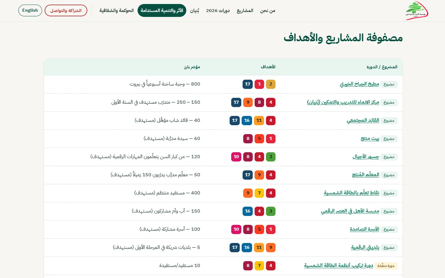
Task: Click the دورة منفّذة tag
Action: point(386,266)
